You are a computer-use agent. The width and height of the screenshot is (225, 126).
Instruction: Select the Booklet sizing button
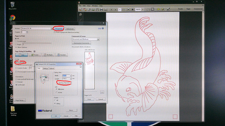(x=61, y=55)
